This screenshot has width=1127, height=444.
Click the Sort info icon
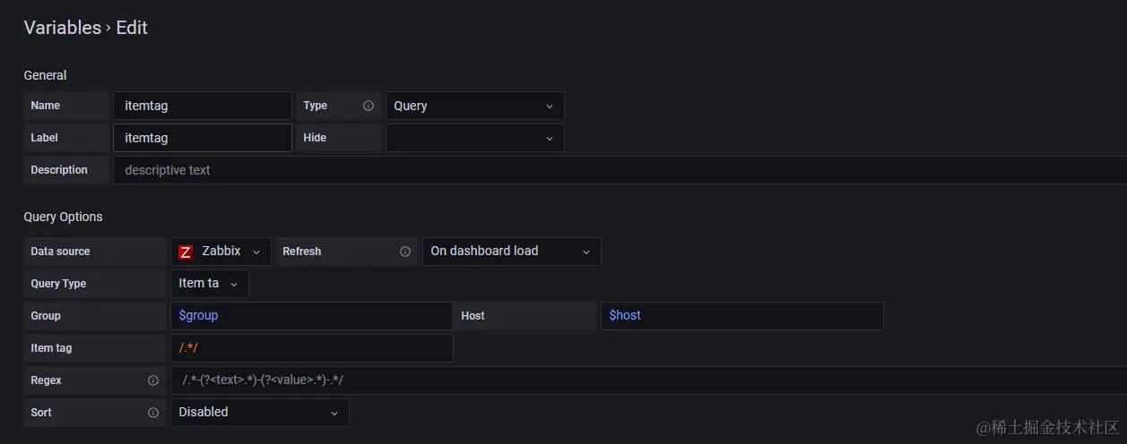[153, 413]
